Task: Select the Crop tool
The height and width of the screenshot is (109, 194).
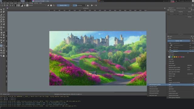Action: [x=1, y=30]
